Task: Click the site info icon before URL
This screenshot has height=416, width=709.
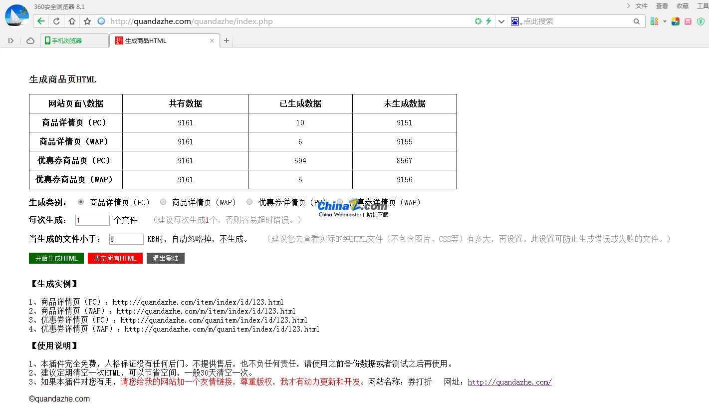Action: tap(101, 21)
